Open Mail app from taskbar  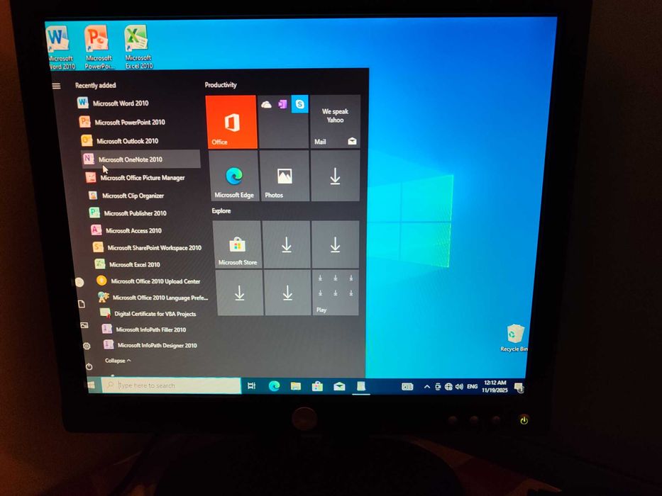point(339,386)
